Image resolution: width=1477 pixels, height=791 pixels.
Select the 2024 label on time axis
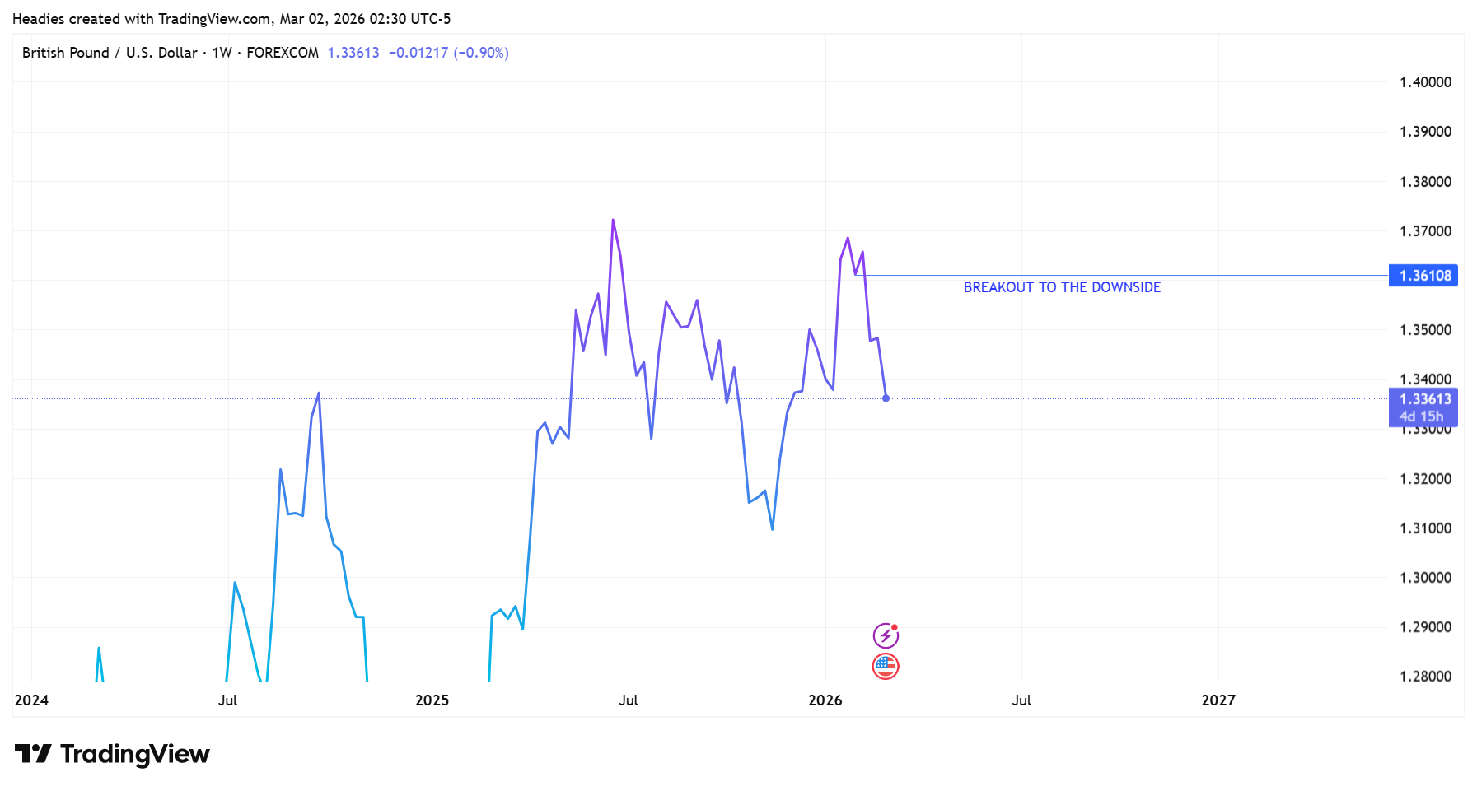coord(31,700)
